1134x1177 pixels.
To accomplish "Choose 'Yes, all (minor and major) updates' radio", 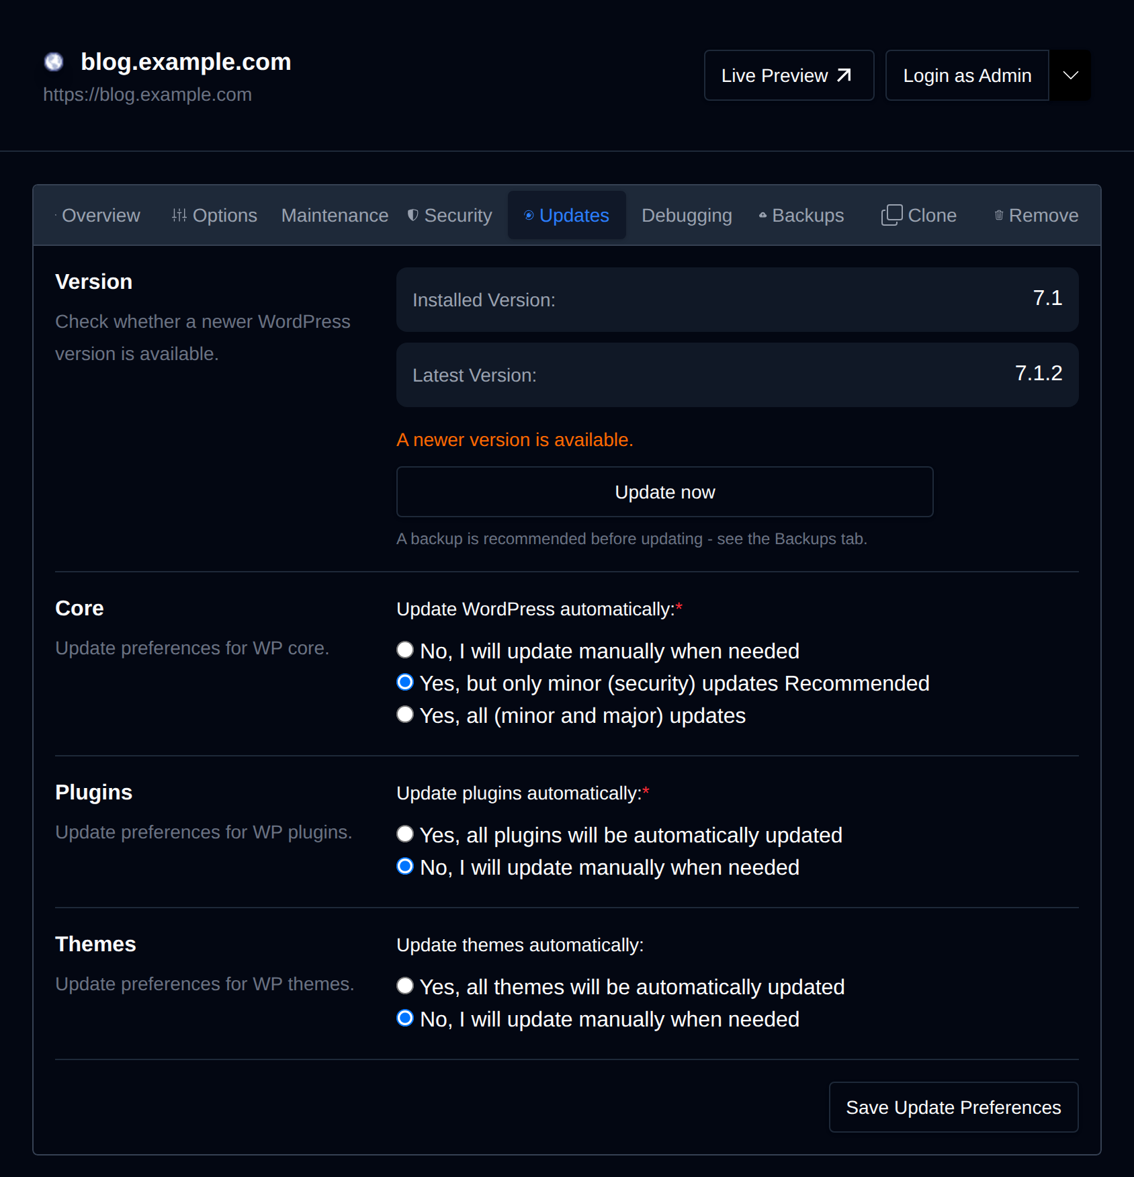I will coord(404,714).
